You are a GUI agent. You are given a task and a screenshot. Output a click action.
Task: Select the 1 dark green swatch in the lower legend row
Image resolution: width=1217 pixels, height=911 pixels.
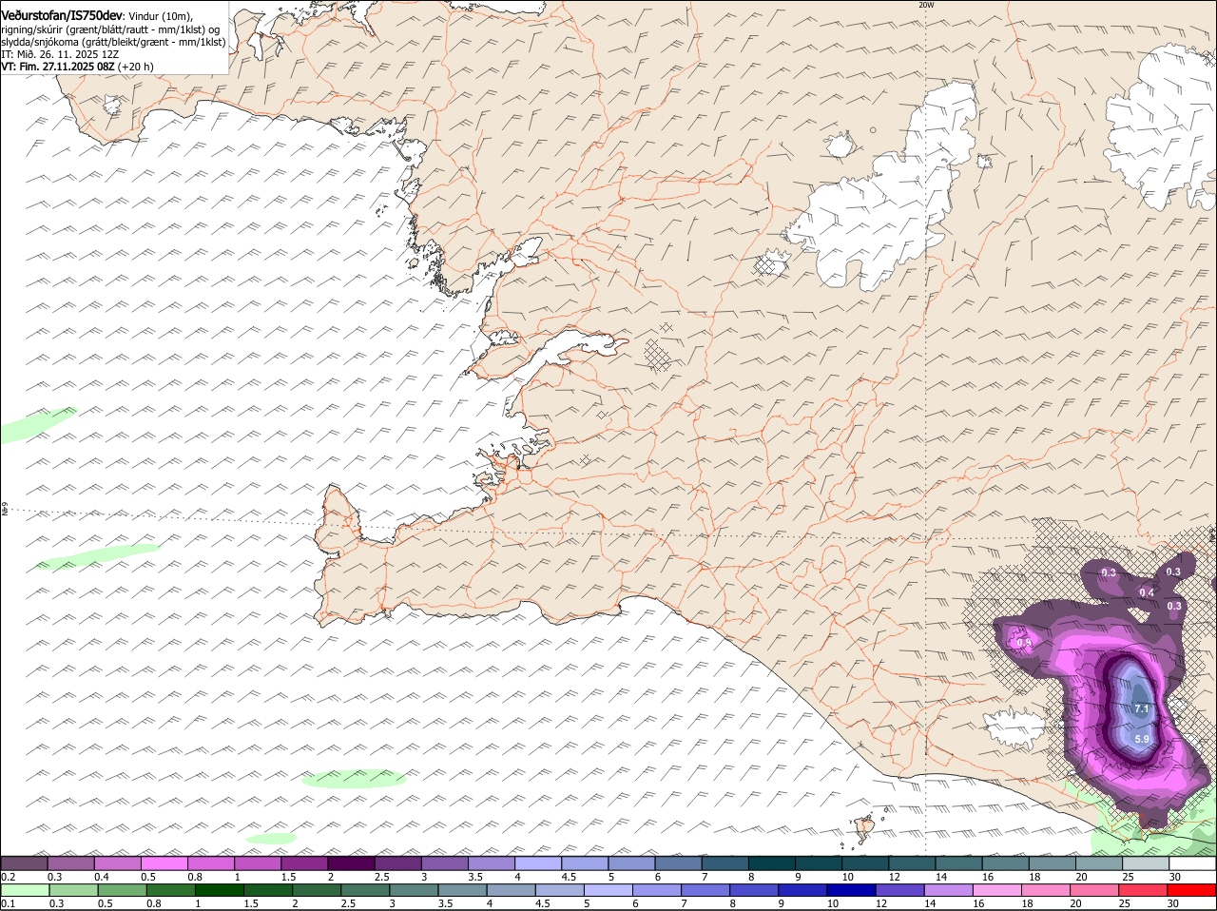pyautogui.click(x=220, y=890)
